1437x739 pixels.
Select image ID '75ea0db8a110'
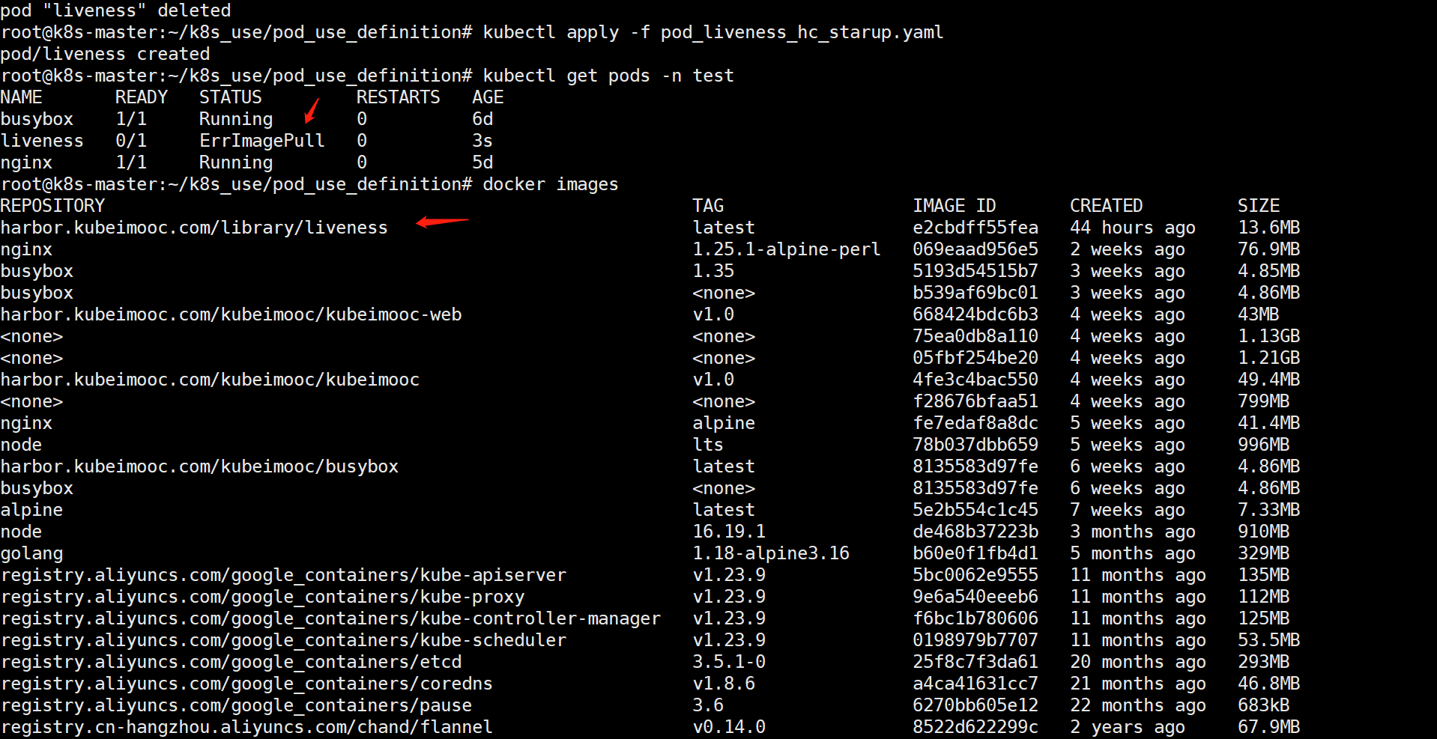975,336
